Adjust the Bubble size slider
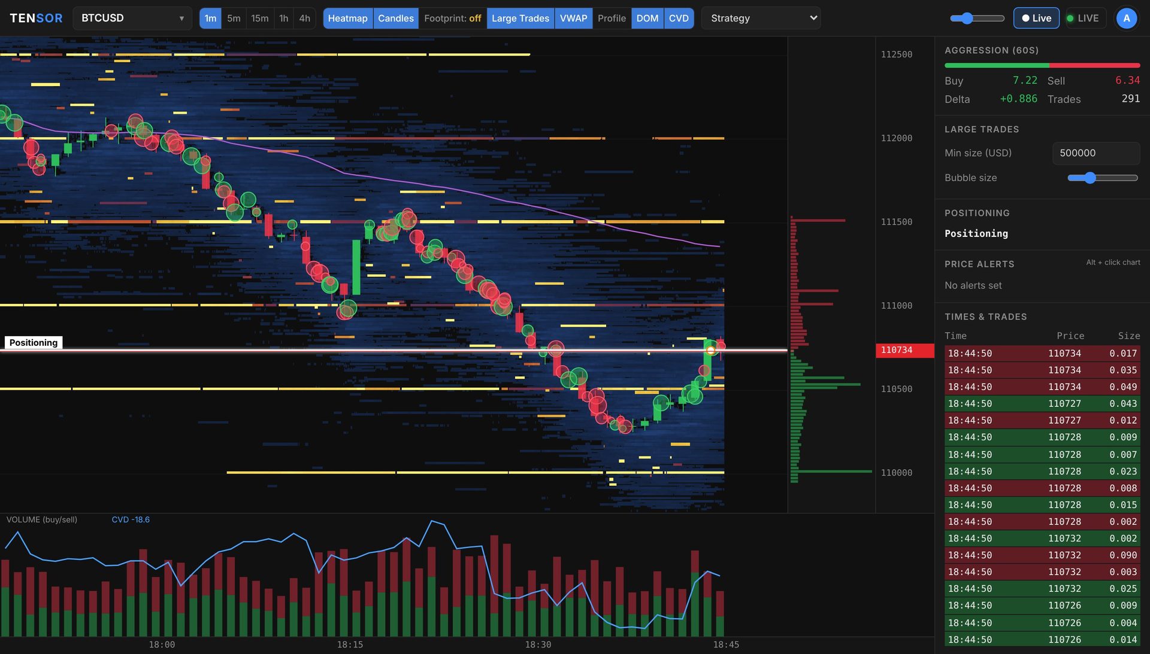Image resolution: width=1150 pixels, height=654 pixels. [1102, 178]
